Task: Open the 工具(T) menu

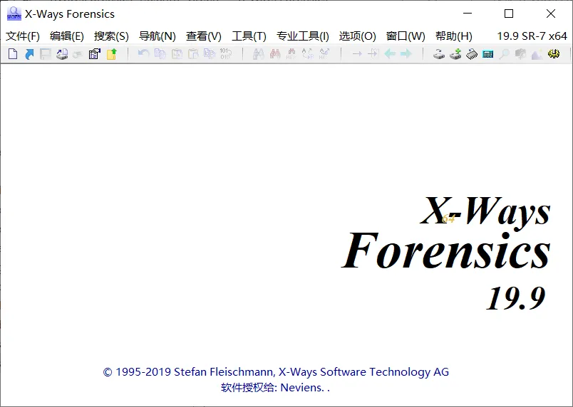Action: click(249, 36)
